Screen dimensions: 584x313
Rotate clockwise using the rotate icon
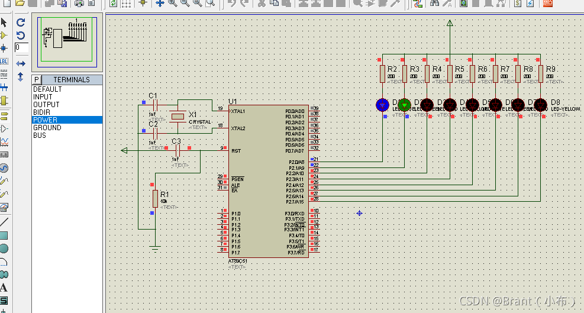pyautogui.click(x=21, y=22)
